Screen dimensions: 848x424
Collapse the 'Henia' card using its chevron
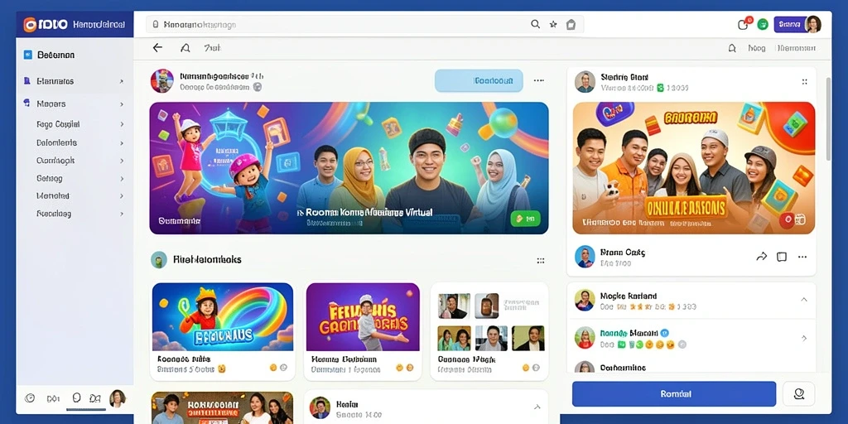coord(537,407)
